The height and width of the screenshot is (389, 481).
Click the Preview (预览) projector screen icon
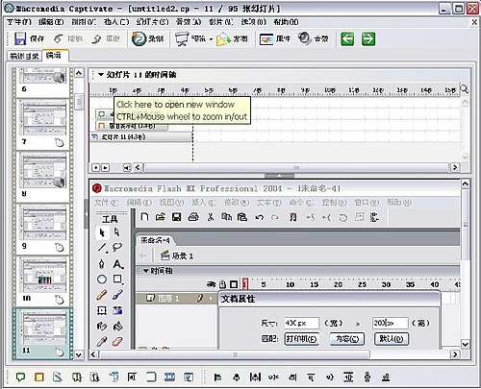pos(182,39)
